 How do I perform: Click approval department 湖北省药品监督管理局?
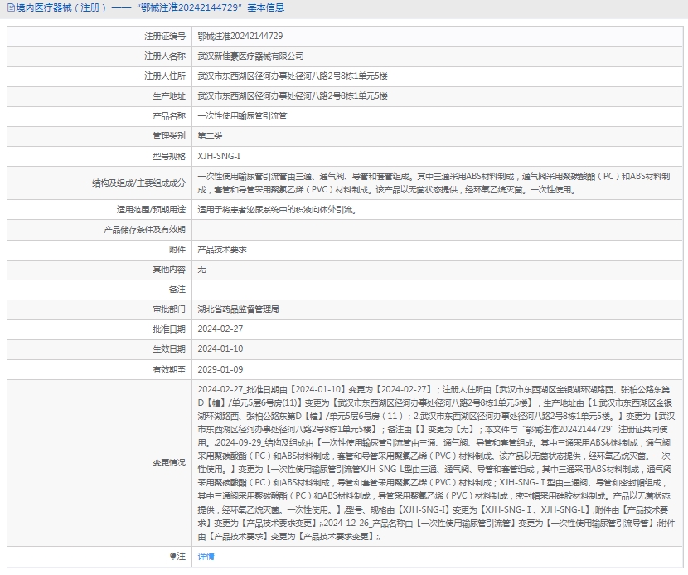coord(238,309)
